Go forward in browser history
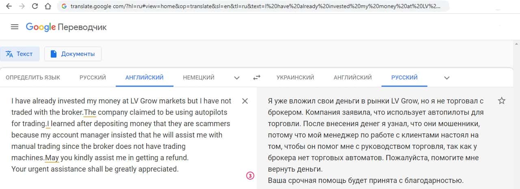Viewport: 520px width, 189px height. [22, 6]
